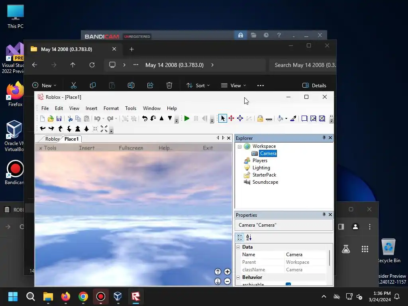The image size is (408, 306).
Task: Click the Firefox icon on the taskbar
Action: (66, 296)
